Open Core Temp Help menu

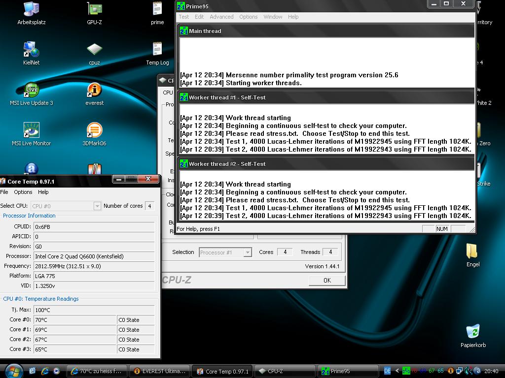point(43,192)
